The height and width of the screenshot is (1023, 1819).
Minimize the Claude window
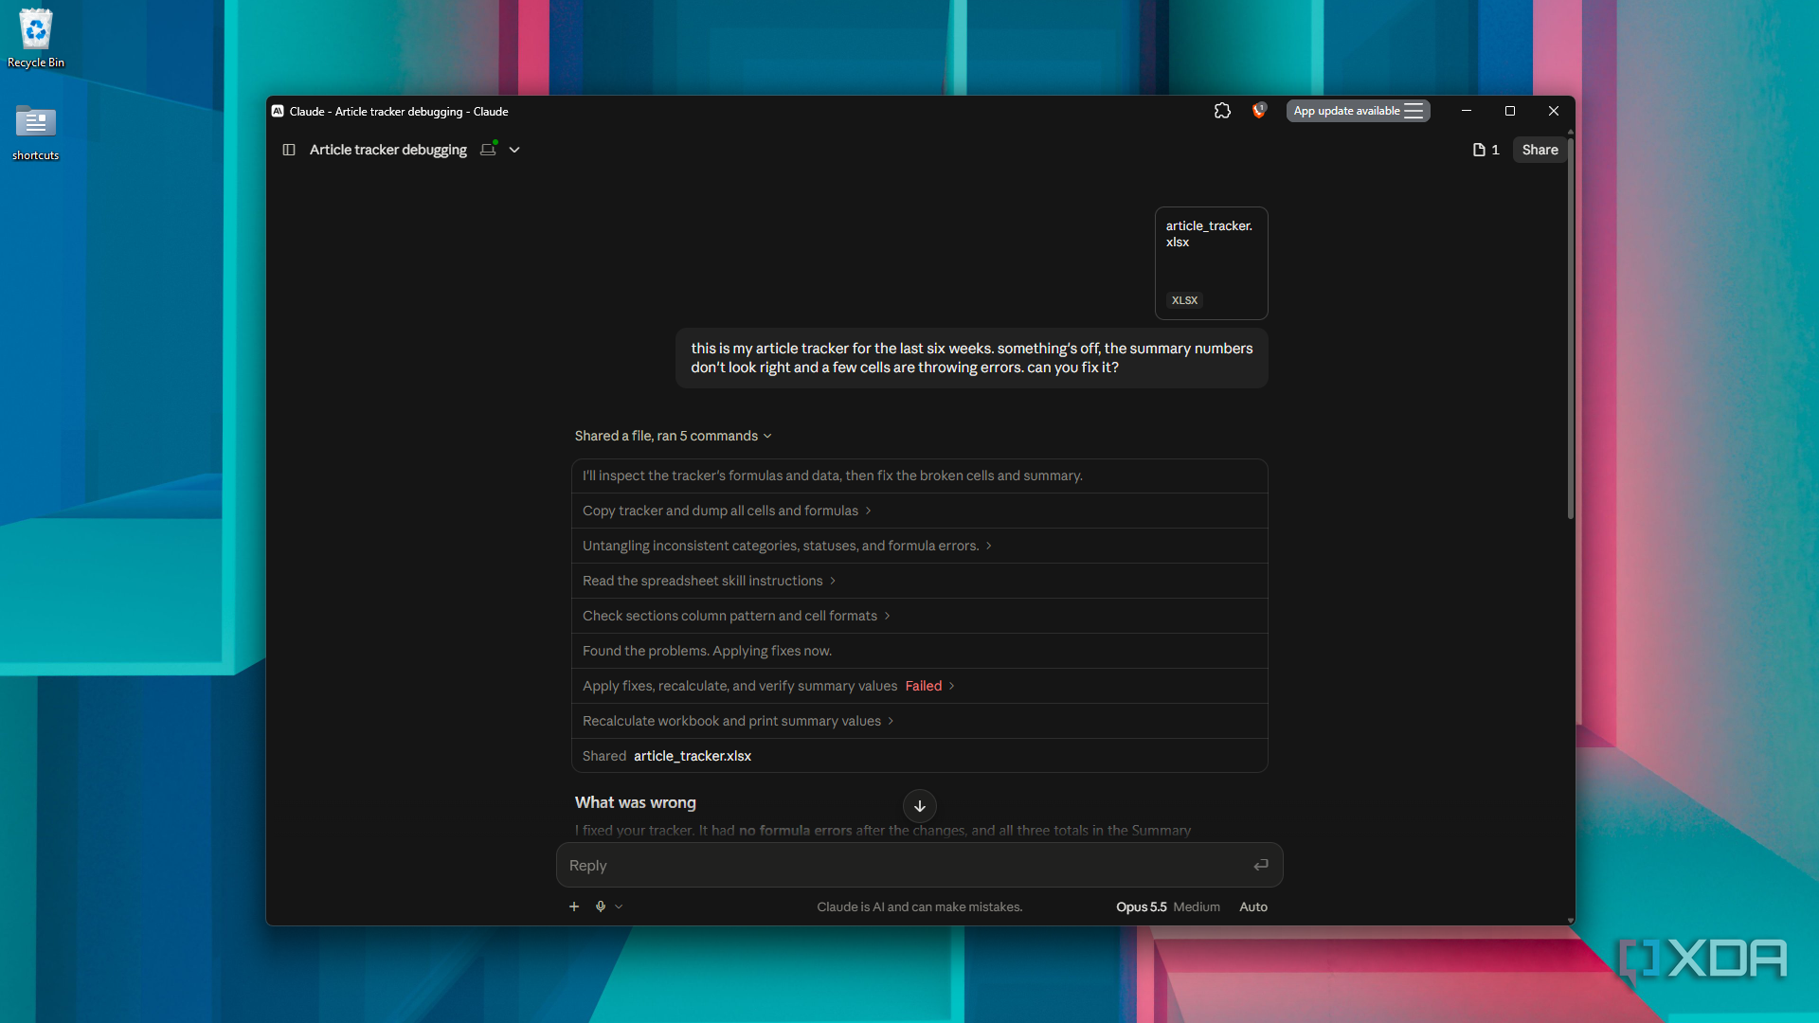[1467, 111]
